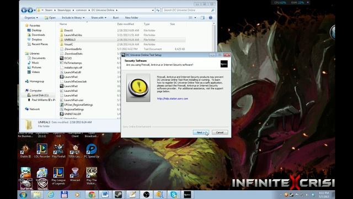Screen dimensions: 353x199
Task: Select the .DownloadInfo file
Action: (x=73, y=49)
